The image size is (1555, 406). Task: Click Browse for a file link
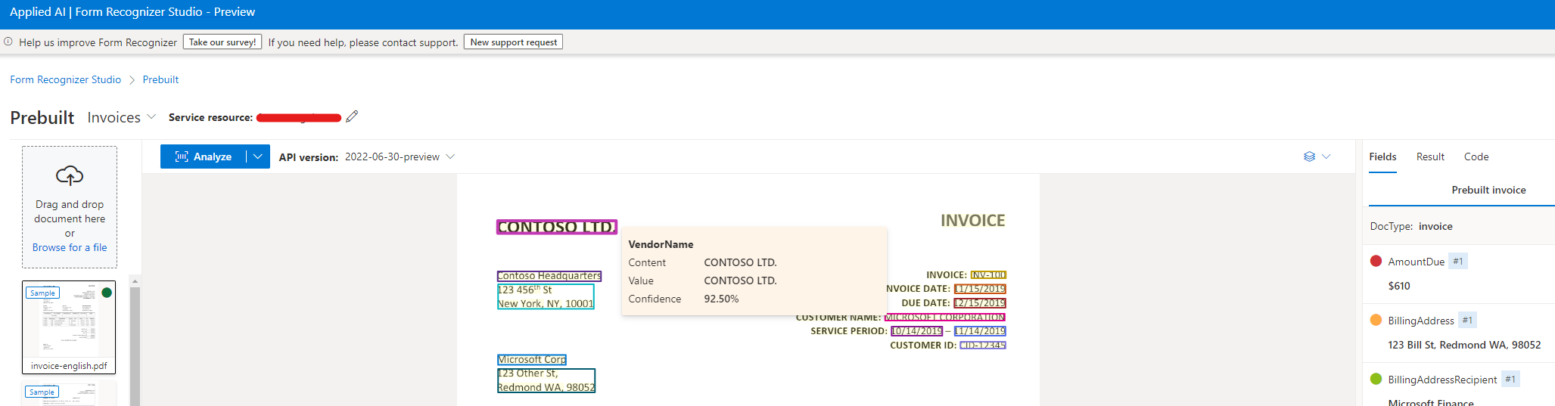click(70, 247)
